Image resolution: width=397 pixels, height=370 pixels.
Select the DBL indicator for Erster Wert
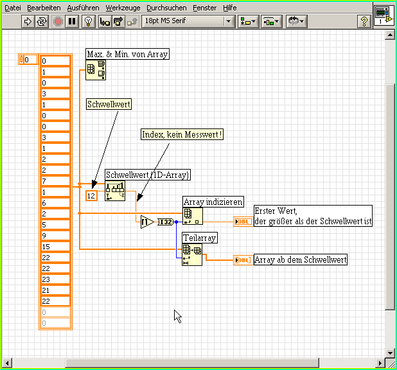click(x=243, y=222)
